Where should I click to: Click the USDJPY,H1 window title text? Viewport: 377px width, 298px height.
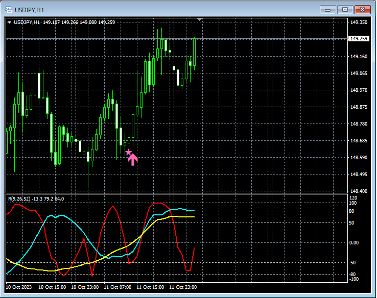[x=29, y=10]
